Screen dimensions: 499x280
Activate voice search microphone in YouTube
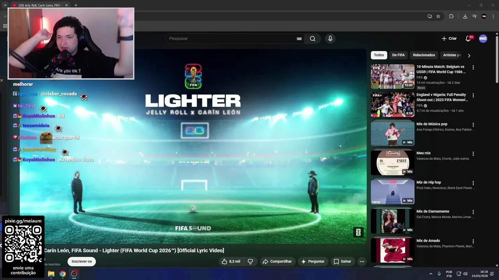(x=330, y=38)
